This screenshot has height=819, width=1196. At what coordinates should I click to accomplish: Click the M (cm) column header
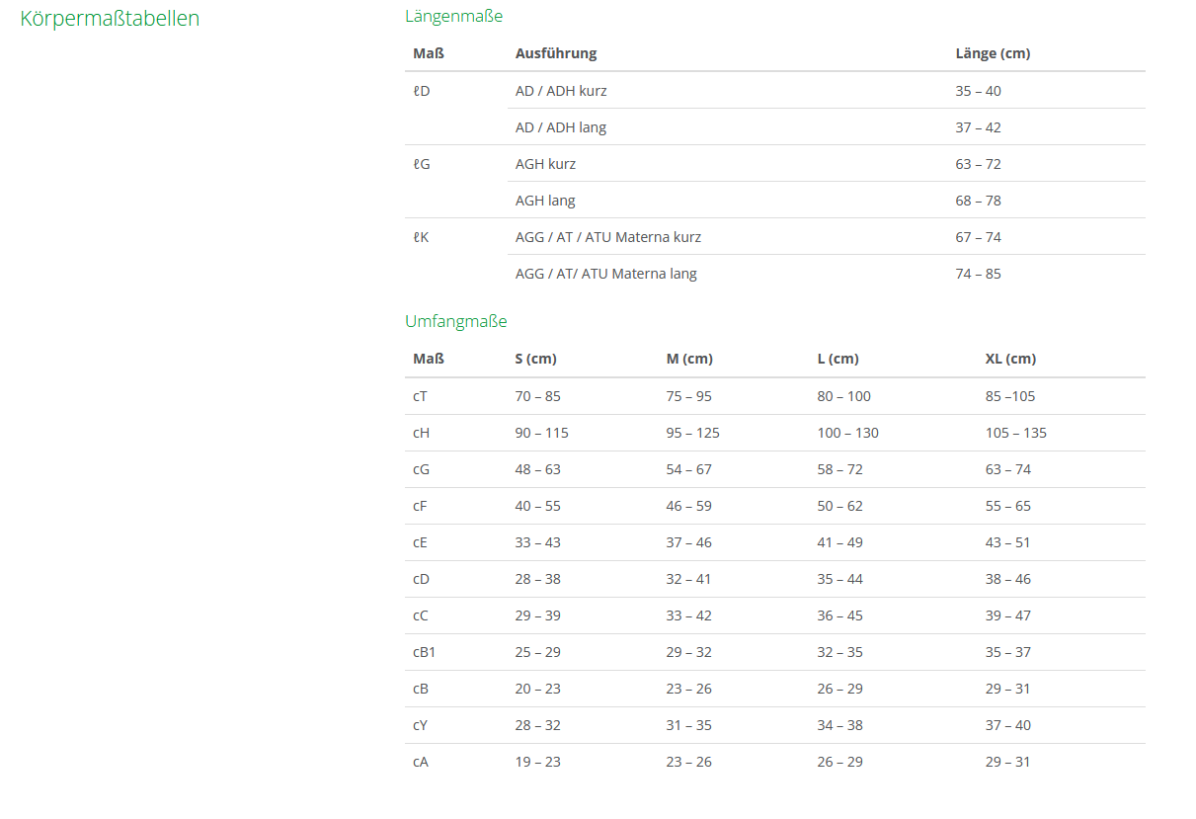[689, 359]
